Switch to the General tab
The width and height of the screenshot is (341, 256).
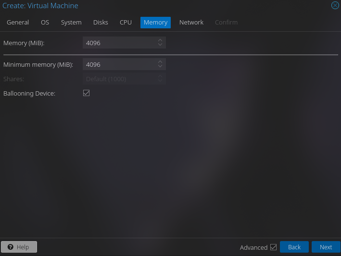pos(18,23)
